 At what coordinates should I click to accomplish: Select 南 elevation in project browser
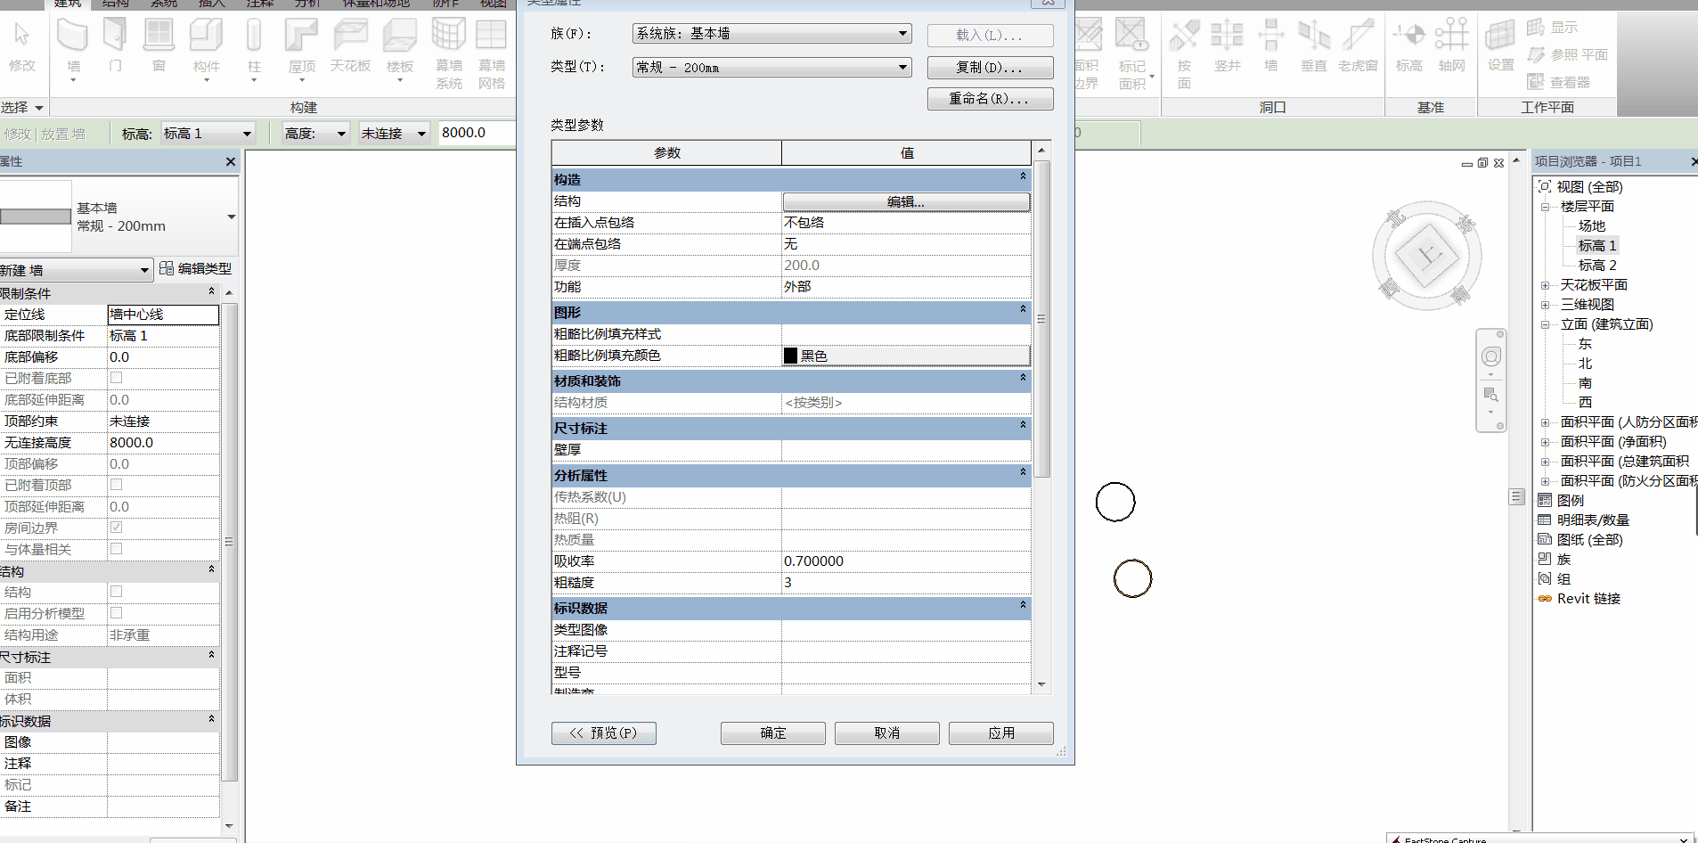tap(1585, 383)
